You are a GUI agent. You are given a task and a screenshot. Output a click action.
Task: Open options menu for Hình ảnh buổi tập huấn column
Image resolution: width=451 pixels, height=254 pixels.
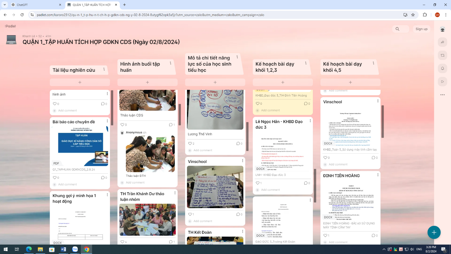click(x=171, y=63)
